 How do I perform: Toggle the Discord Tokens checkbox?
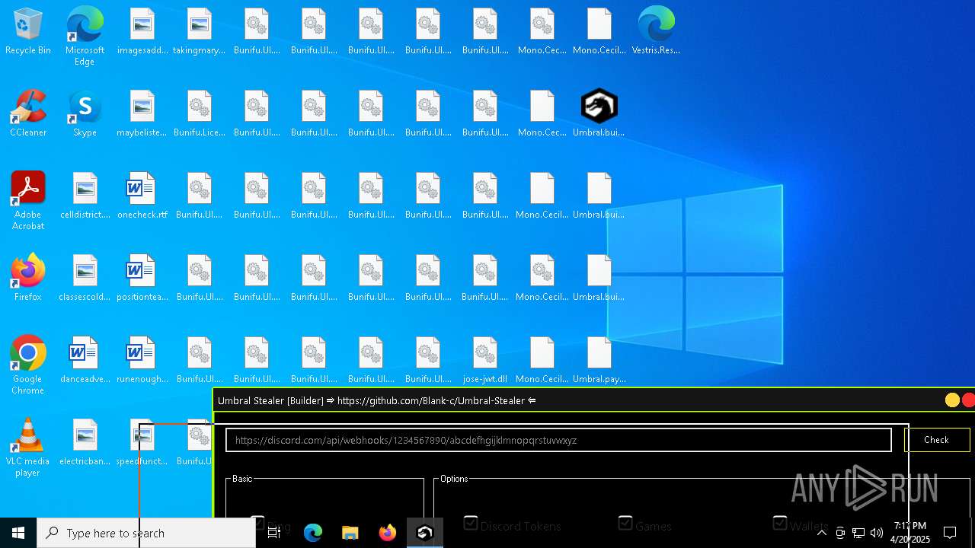(x=471, y=523)
